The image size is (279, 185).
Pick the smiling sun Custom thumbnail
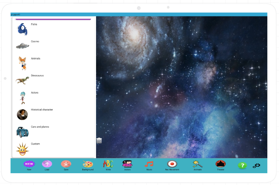(x=22, y=149)
